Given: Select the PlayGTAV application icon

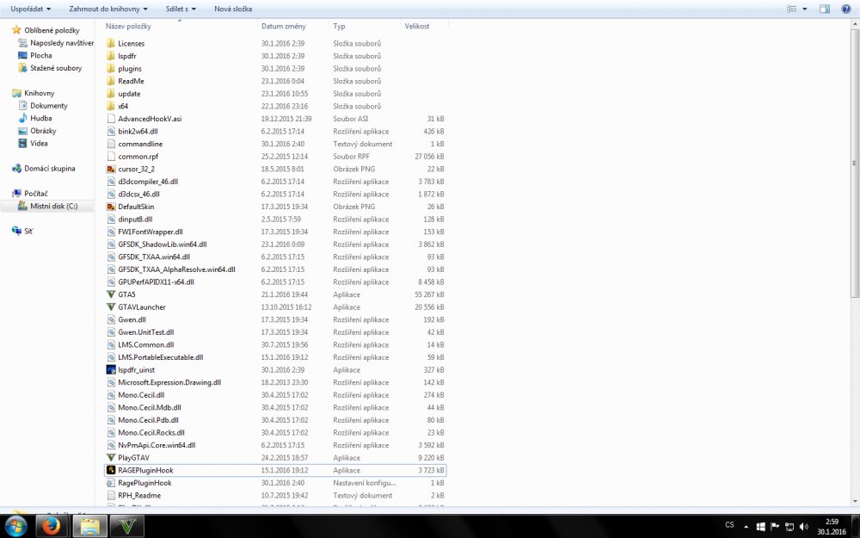Looking at the screenshot, I should (x=111, y=457).
